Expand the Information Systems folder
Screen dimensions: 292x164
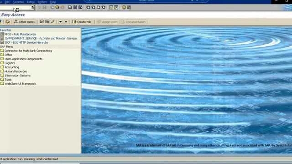pyautogui.click(x=17, y=75)
